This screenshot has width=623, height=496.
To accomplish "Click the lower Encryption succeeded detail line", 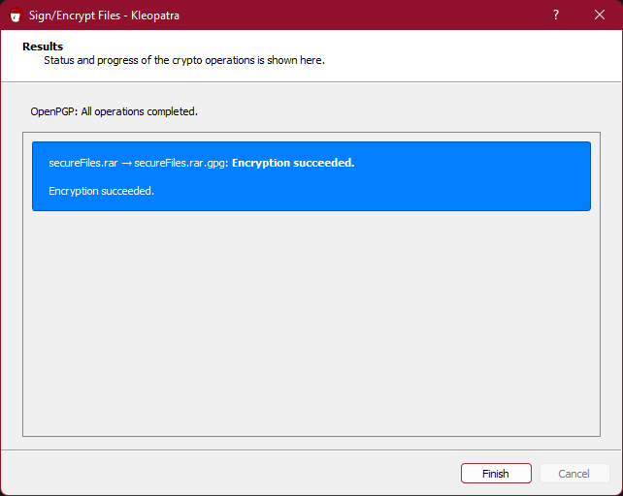I will pyautogui.click(x=101, y=191).
